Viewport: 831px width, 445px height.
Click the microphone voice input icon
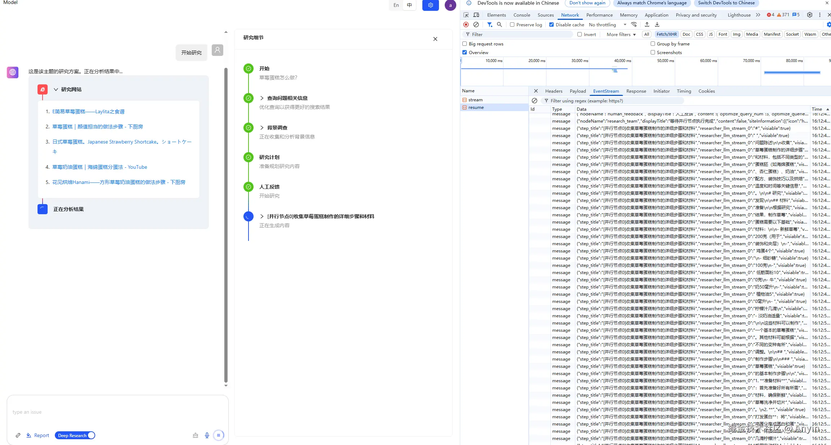point(207,435)
